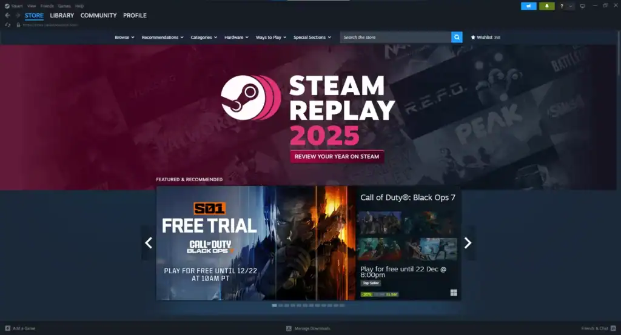Open the Games menu

(x=64, y=6)
